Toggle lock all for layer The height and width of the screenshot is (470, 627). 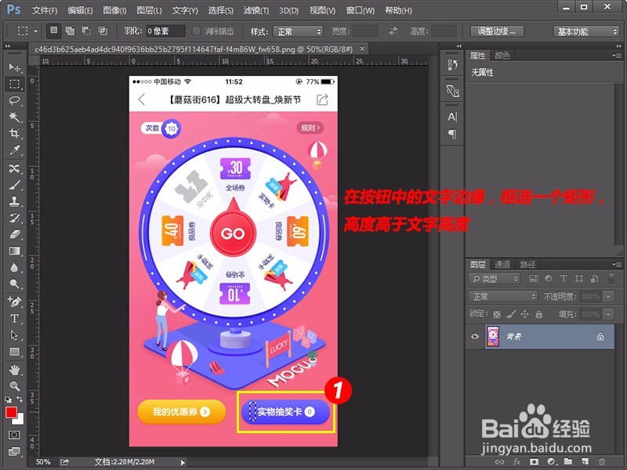[539, 315]
